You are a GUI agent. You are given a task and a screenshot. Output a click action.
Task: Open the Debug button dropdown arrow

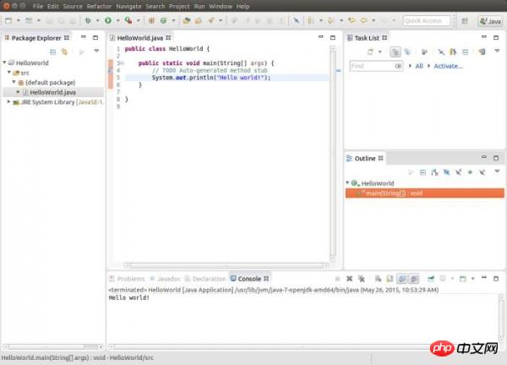tap(98, 20)
